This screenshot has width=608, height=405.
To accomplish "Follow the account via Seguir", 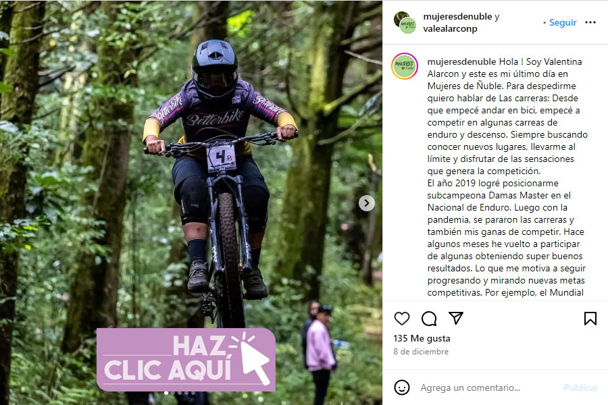I will coord(563,22).
